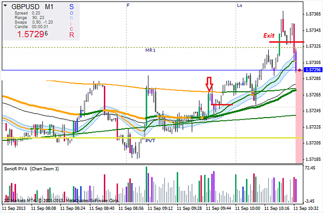Select the 1.57265 price scale value
This screenshot has width=323, height=213.
(x=313, y=95)
